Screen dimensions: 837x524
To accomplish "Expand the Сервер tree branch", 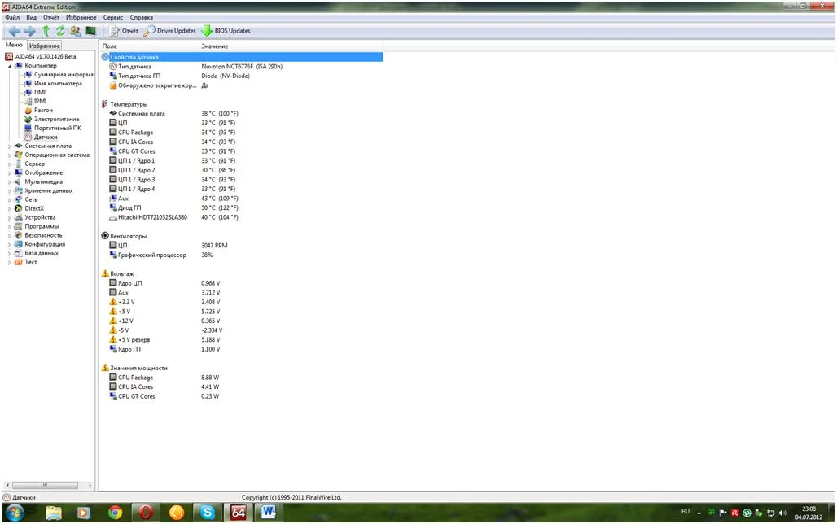I will pos(10,164).
